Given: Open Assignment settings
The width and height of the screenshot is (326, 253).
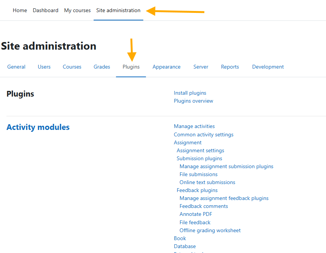Looking at the screenshot, I should tap(200, 150).
